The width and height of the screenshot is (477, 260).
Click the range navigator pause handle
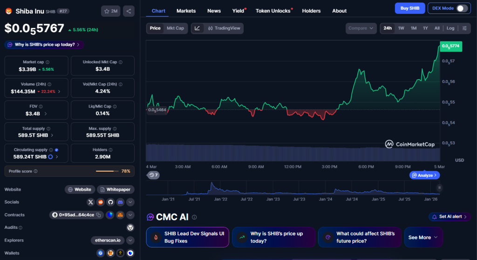pos(439,187)
